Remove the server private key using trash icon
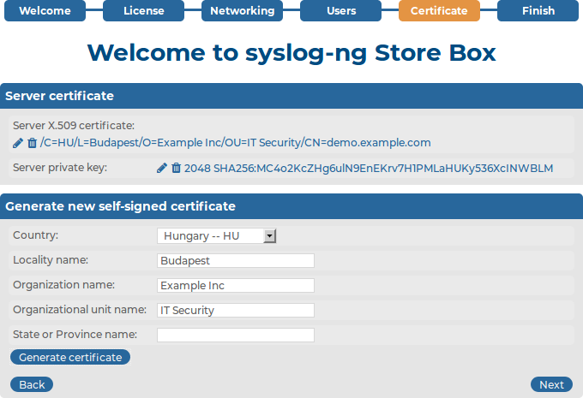Image resolution: width=583 pixels, height=398 pixels. [x=177, y=168]
